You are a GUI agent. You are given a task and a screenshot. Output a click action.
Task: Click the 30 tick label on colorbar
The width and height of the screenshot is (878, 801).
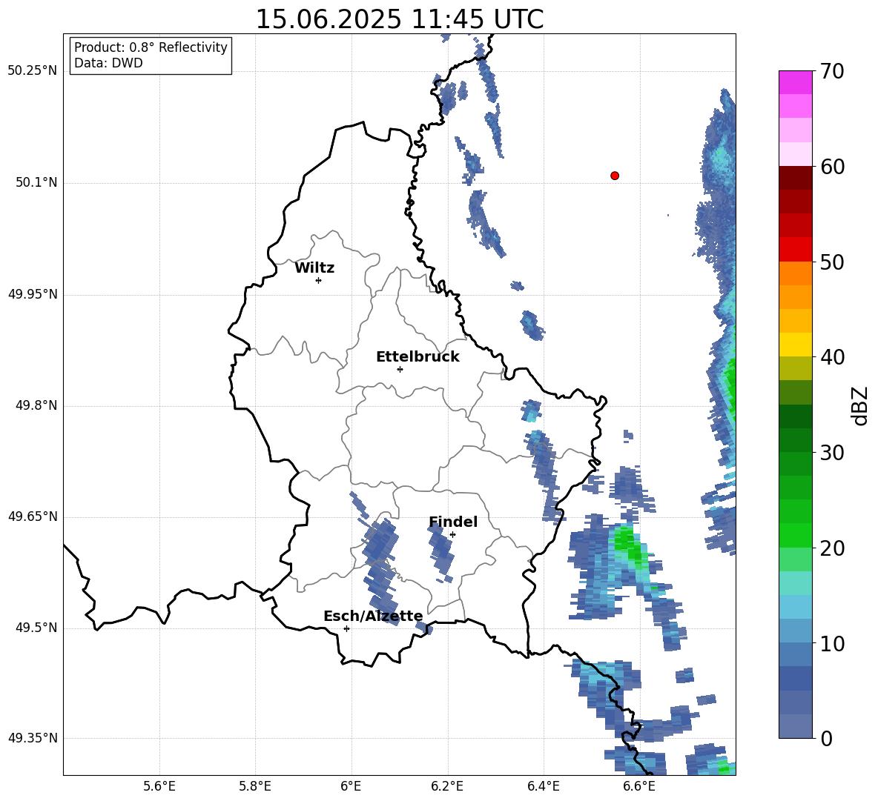click(x=831, y=453)
